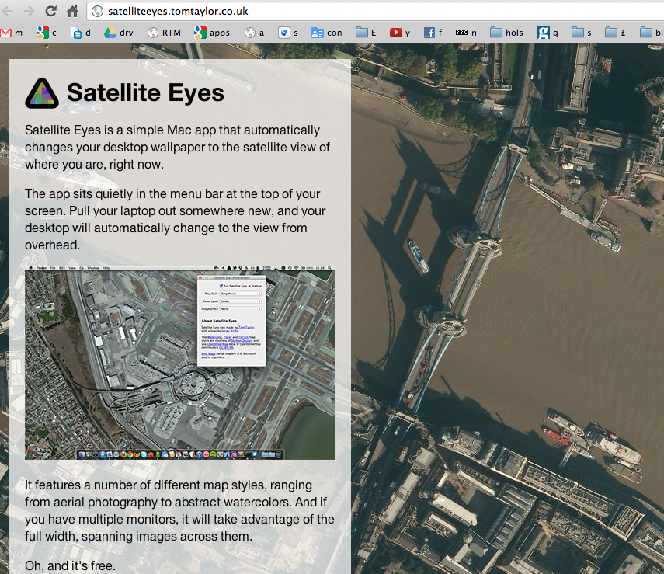664x574 pixels.
Task: Open the 'RTM' bookmark
Action: 165,33
